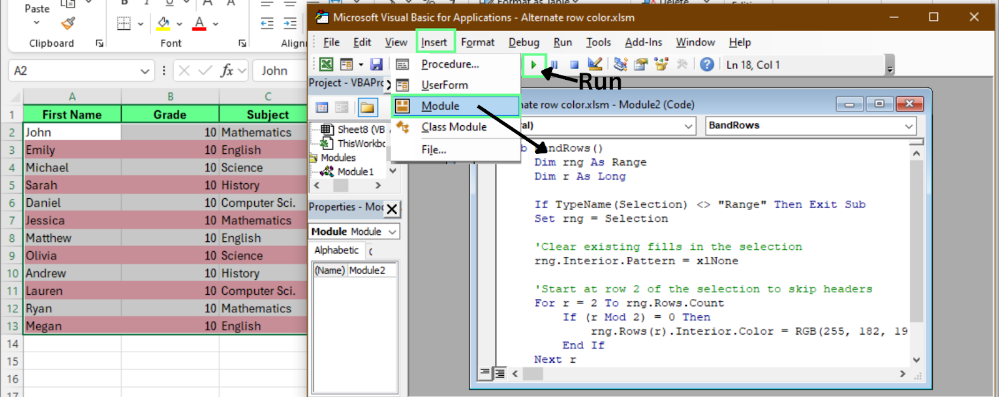
Task: Open the Properties Window toolbar icon
Action: click(x=641, y=64)
